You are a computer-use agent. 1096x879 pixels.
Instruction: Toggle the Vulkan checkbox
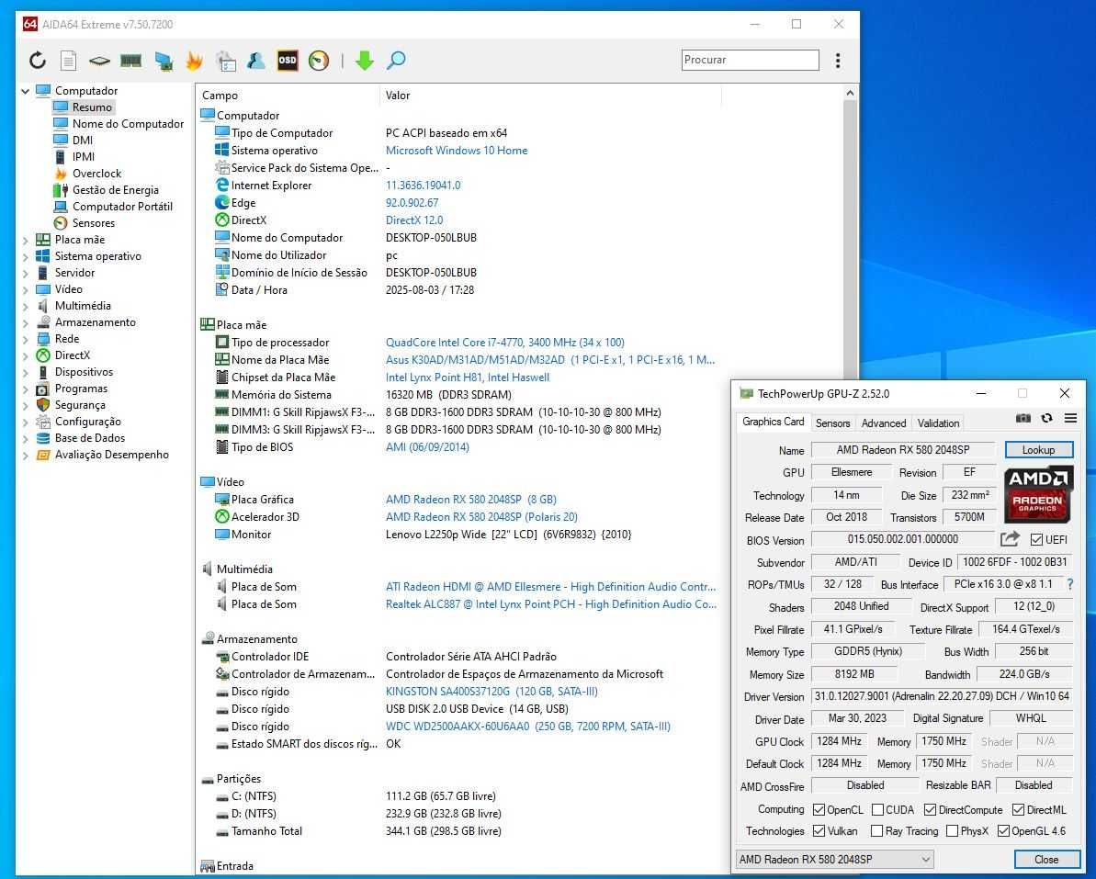(x=819, y=831)
